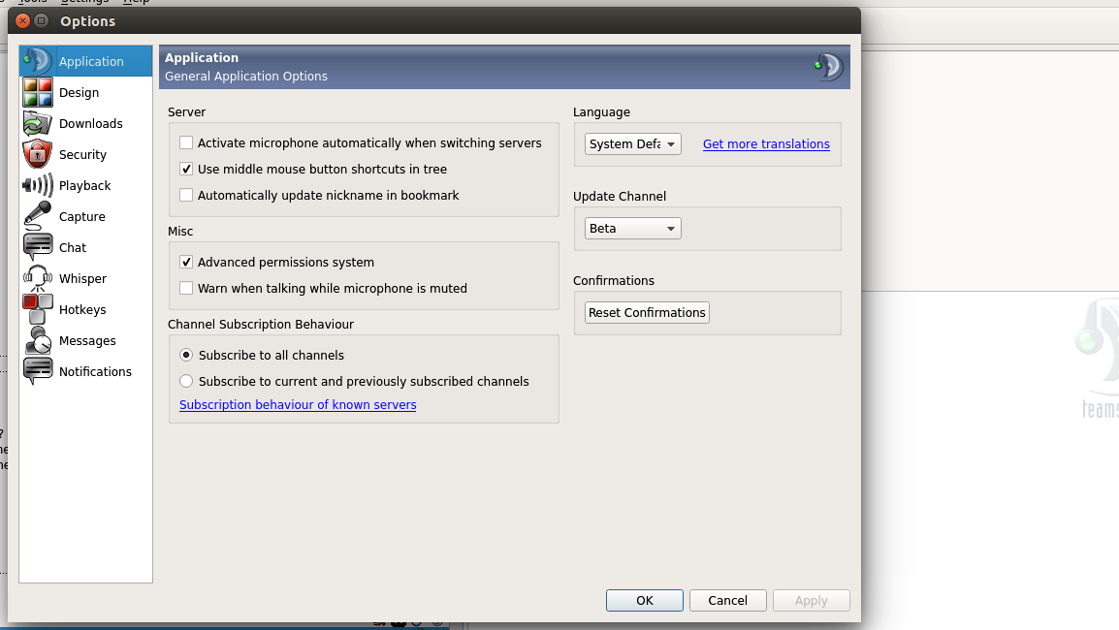This screenshot has height=630, width=1119.
Task: Enable activate microphone automatically when switching servers
Action: pyautogui.click(x=186, y=142)
